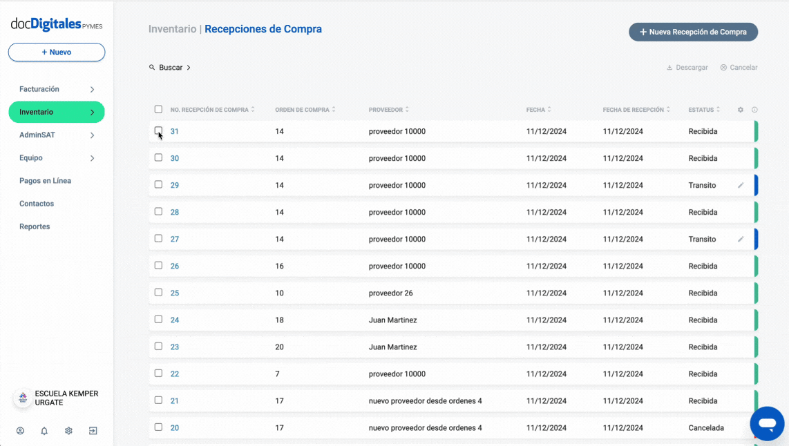Click the info icon in table header
Image resolution: width=789 pixels, height=446 pixels.
click(754, 110)
